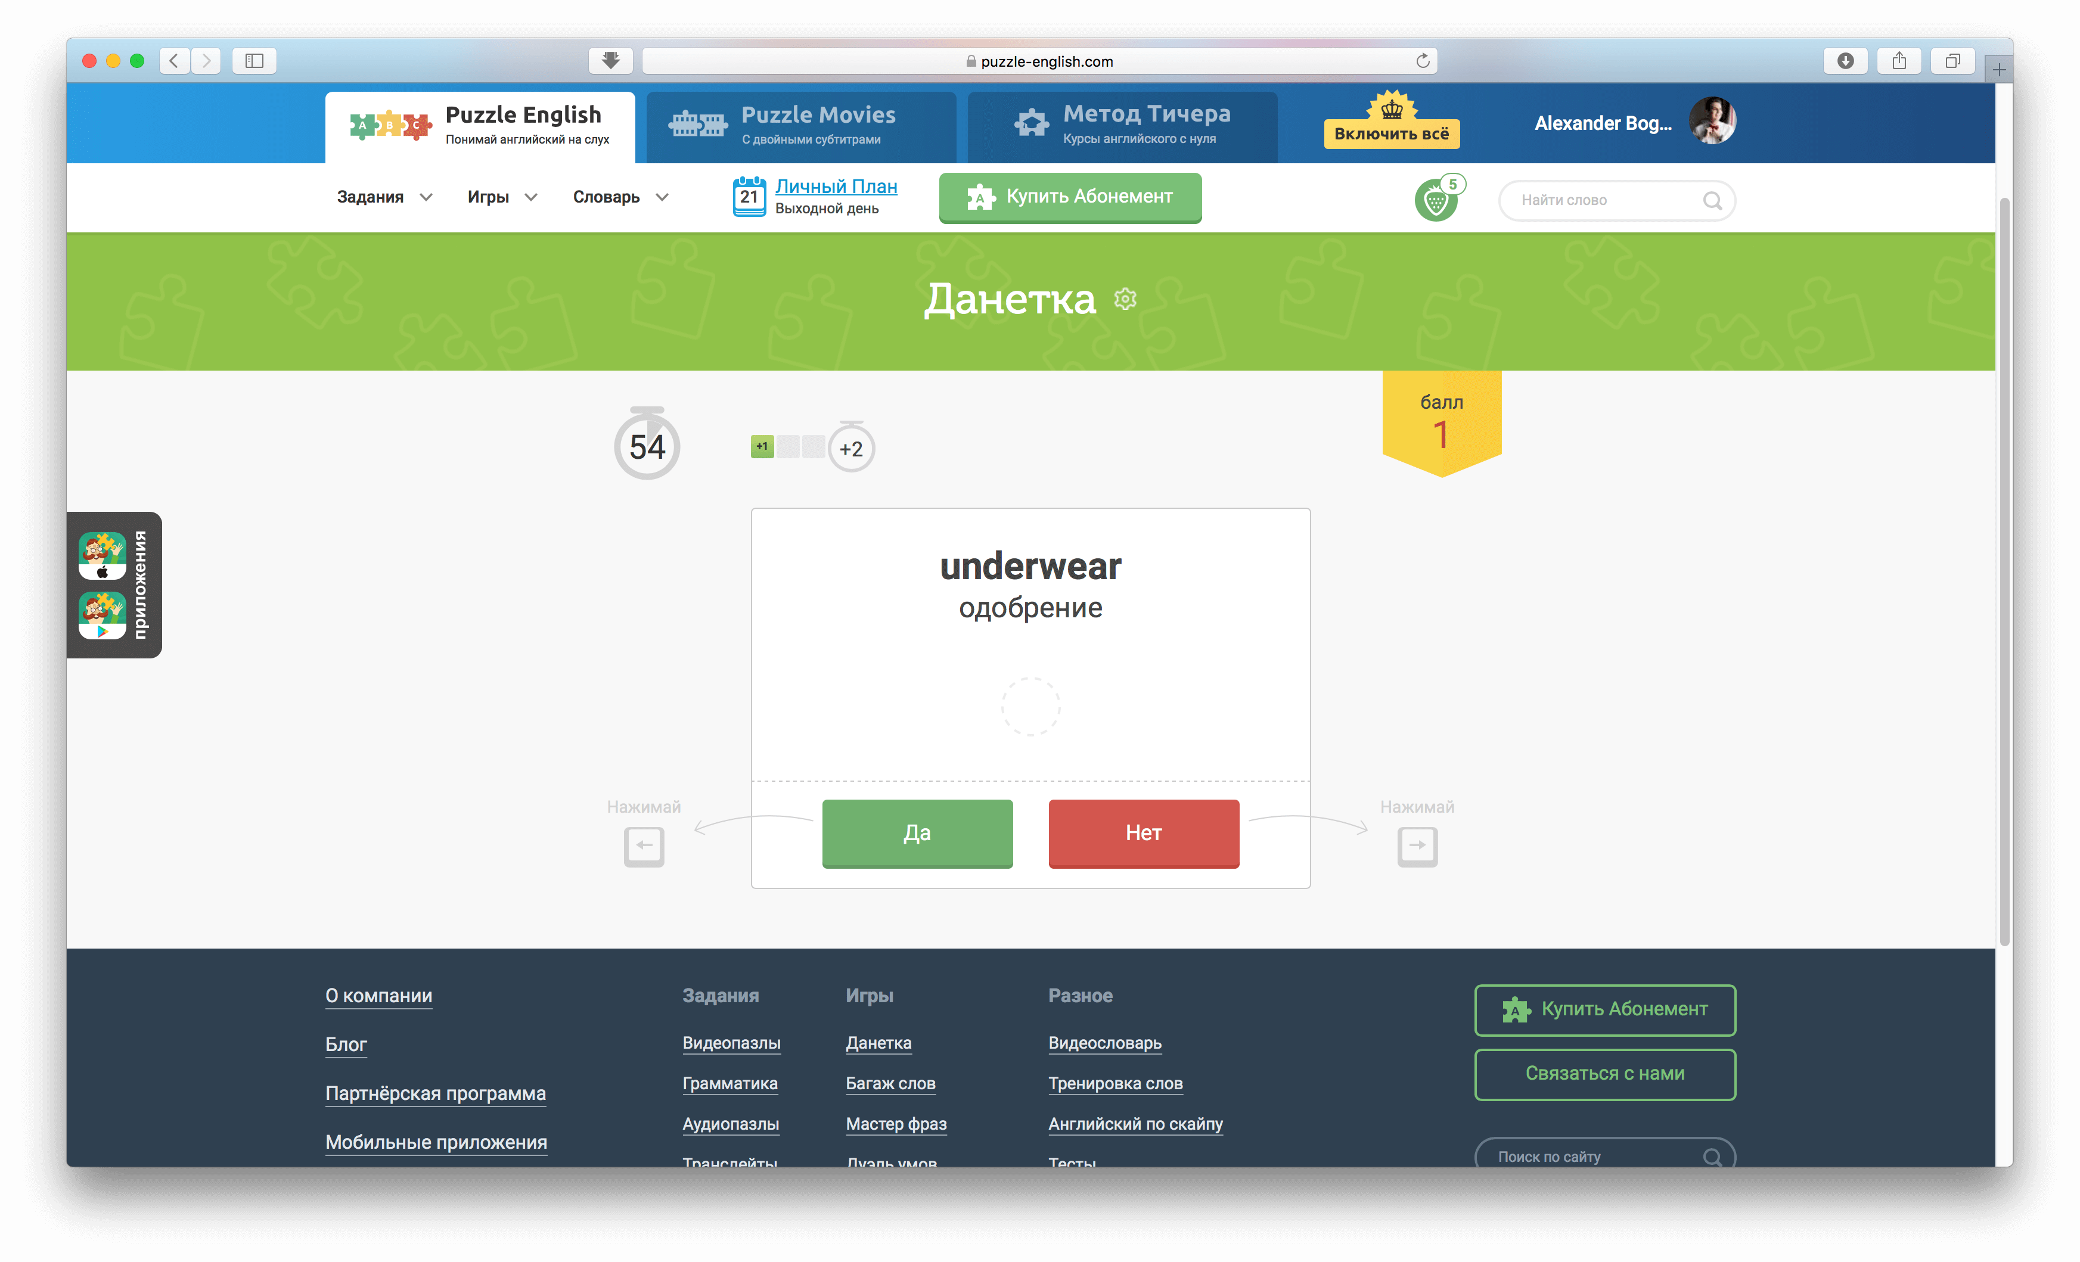Click the +2 bonus timer badge
Viewport: 2080px width, 1262px height.
tap(851, 447)
